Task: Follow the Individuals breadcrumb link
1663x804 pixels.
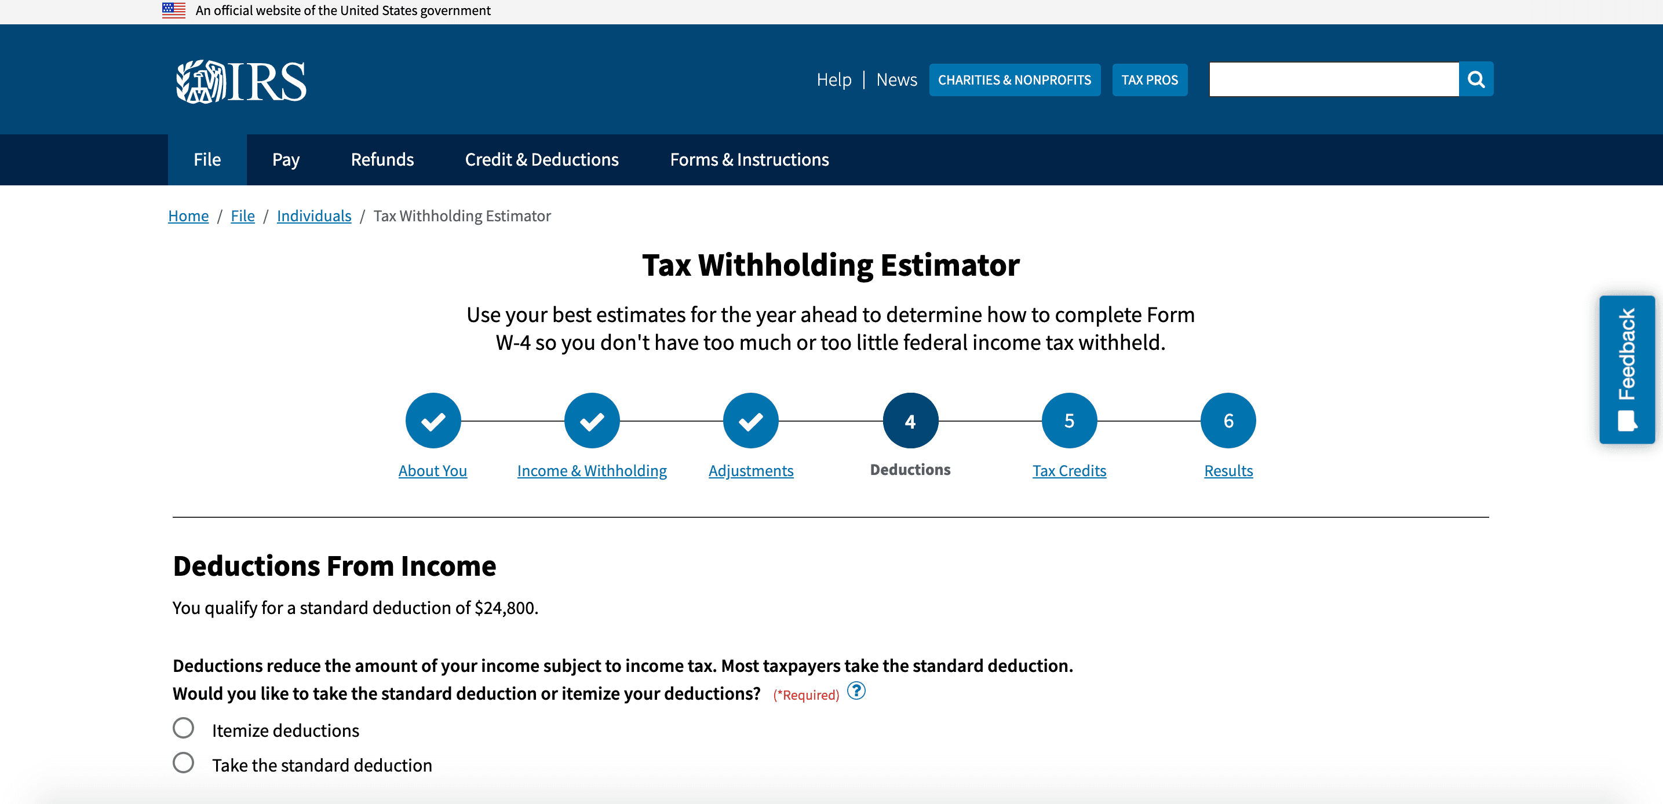Action: [313, 215]
